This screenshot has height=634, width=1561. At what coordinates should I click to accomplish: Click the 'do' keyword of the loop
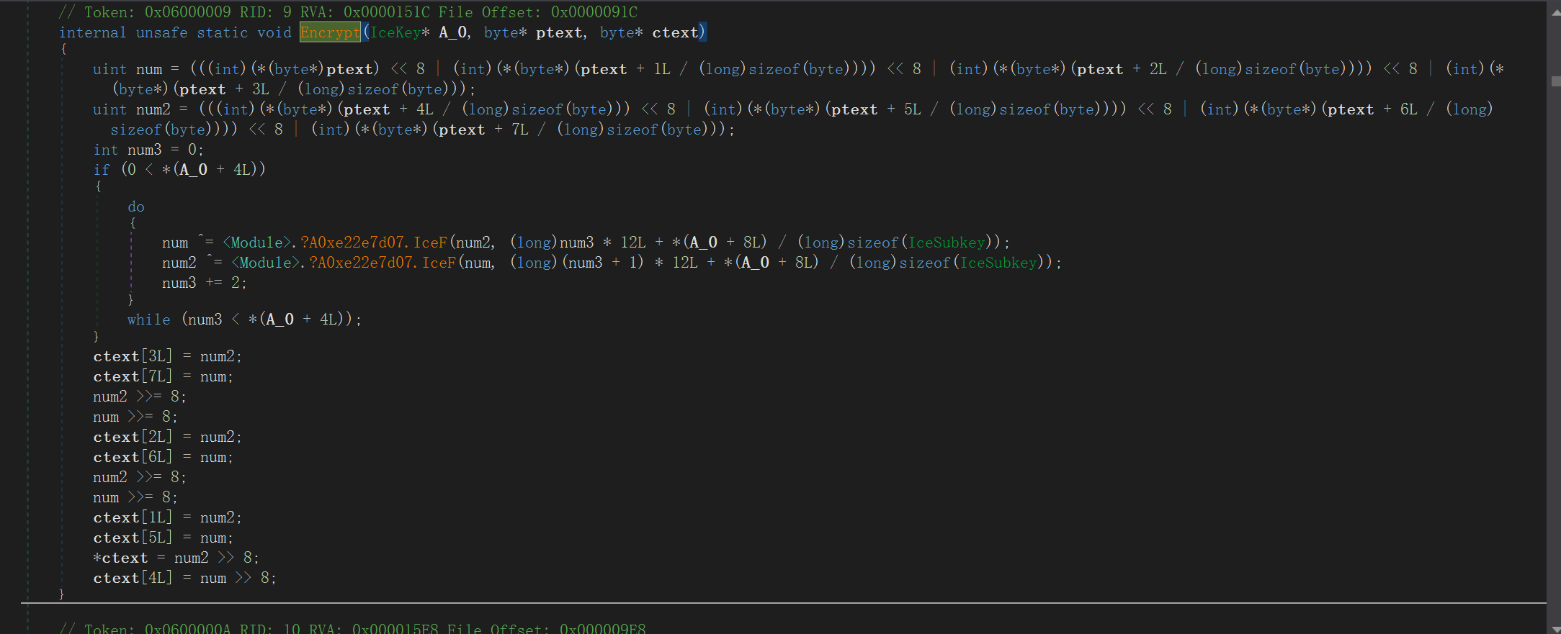pos(136,207)
